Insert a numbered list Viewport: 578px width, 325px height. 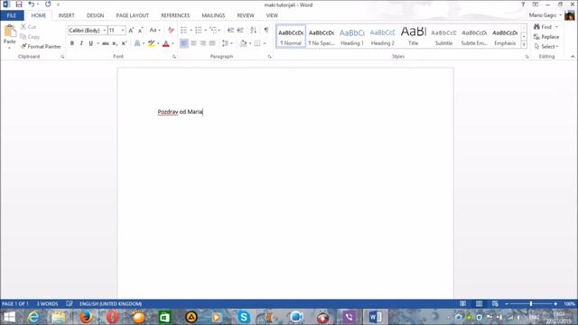pyautogui.click(x=199, y=30)
